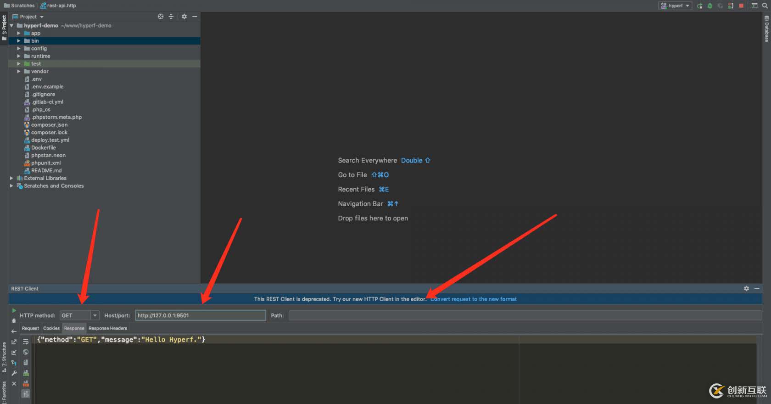Open the HTTP method GET dropdown
The height and width of the screenshot is (404, 771).
pyautogui.click(x=95, y=315)
